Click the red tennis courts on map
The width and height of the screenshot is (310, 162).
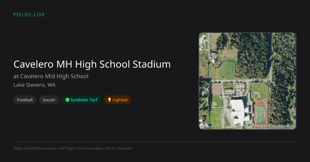(x=215, y=89)
